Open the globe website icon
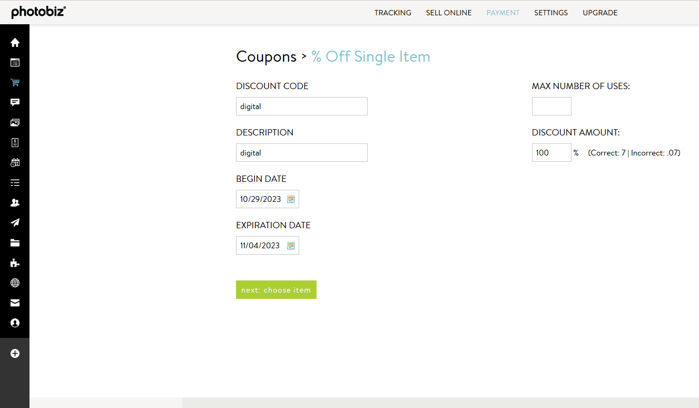Screen dimensions: 699x408 point(15,283)
